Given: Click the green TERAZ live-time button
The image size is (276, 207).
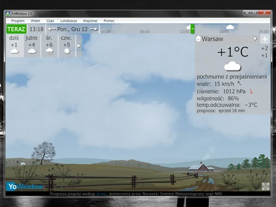Looking at the screenshot, I should click(16, 29).
